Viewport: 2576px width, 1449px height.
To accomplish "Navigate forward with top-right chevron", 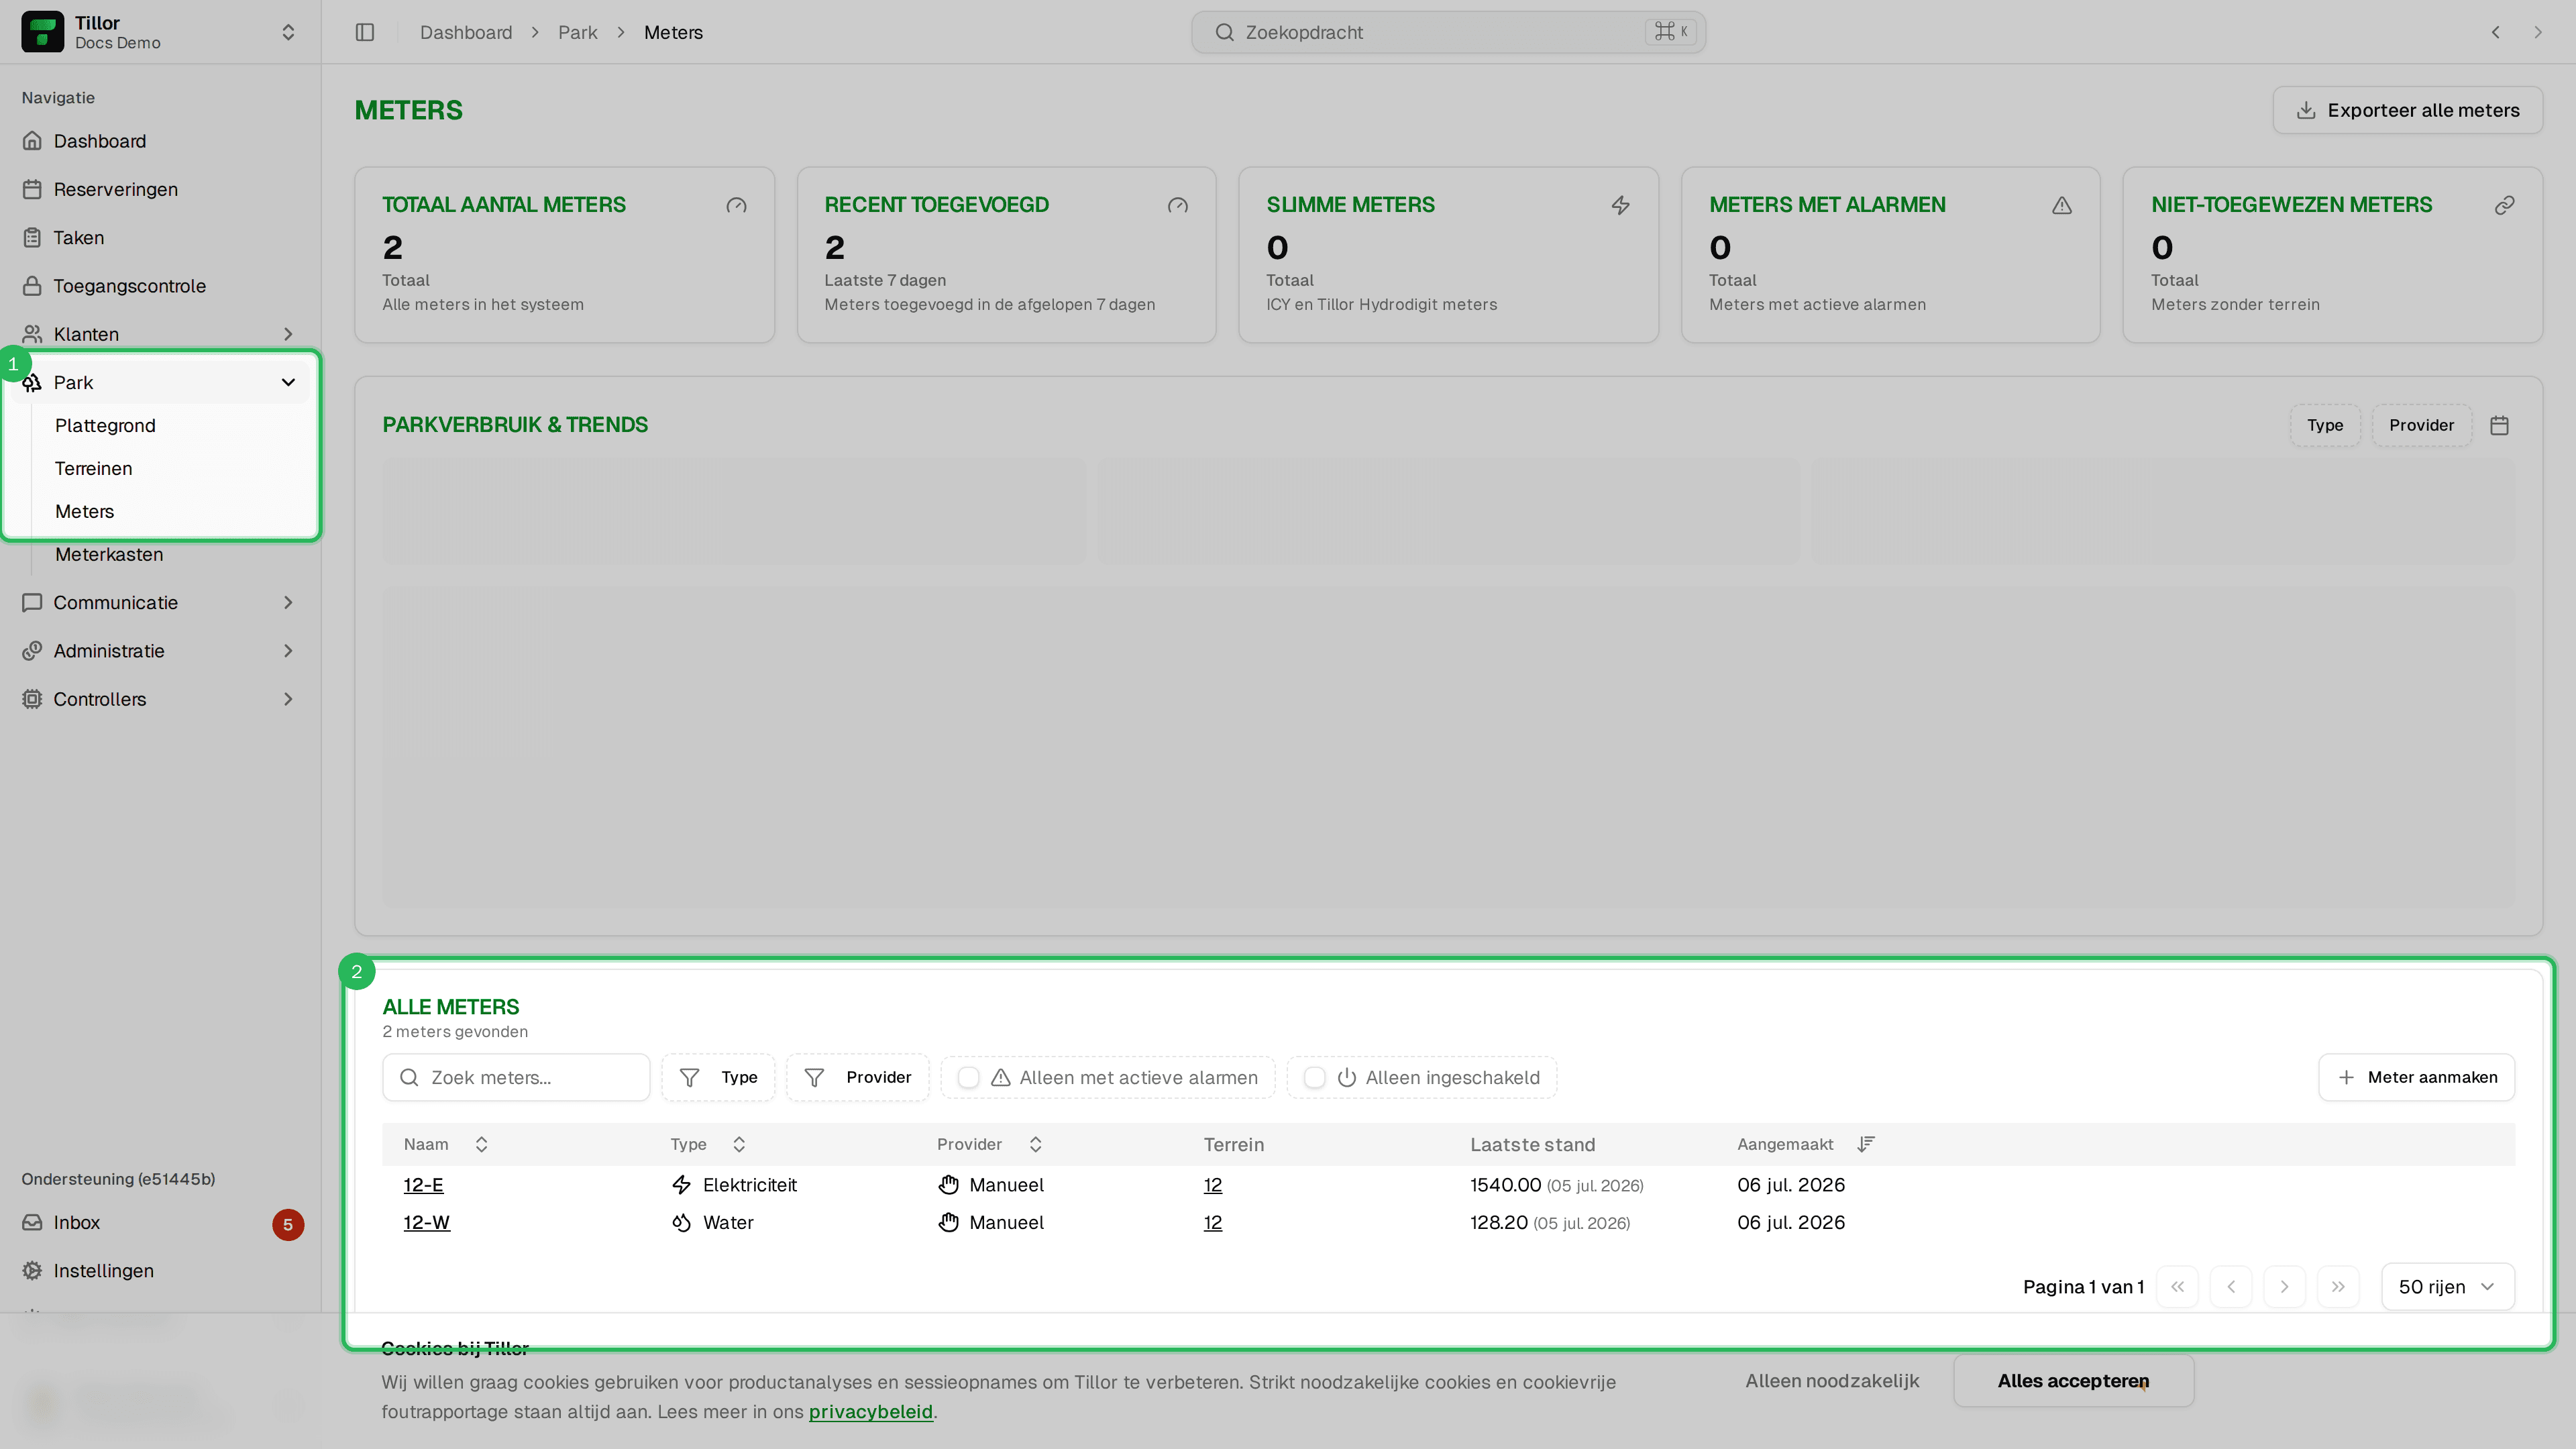I will (x=2537, y=32).
